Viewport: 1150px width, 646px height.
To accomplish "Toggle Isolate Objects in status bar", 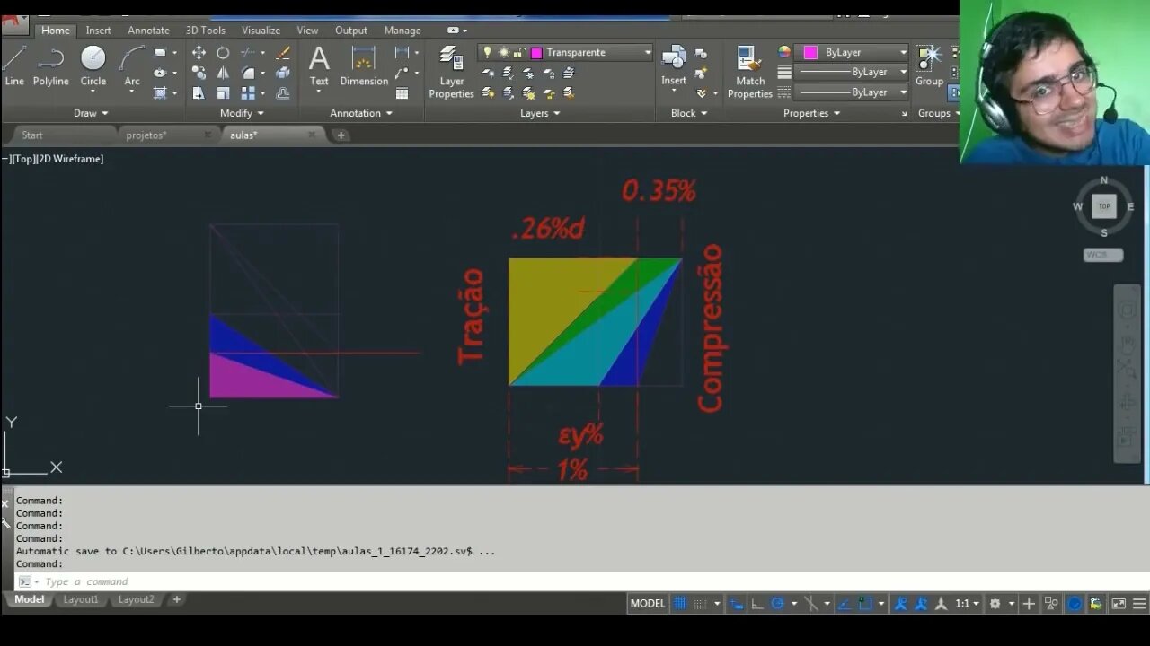I will click(x=1051, y=604).
